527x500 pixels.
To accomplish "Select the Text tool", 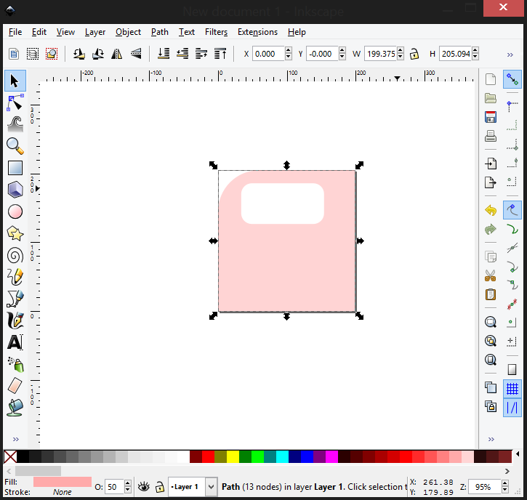I will point(15,342).
